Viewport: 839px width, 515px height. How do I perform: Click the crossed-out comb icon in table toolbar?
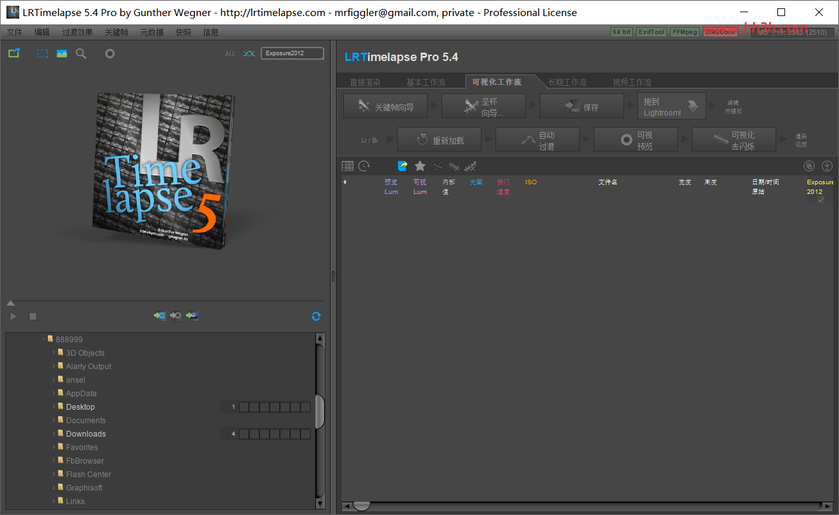454,166
